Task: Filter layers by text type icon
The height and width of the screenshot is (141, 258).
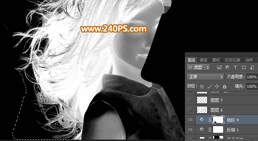Action: (236, 67)
